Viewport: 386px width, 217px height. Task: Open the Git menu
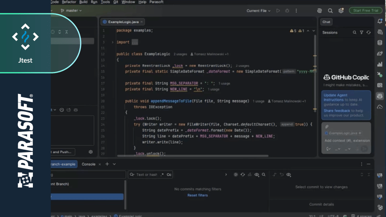[116, 2]
